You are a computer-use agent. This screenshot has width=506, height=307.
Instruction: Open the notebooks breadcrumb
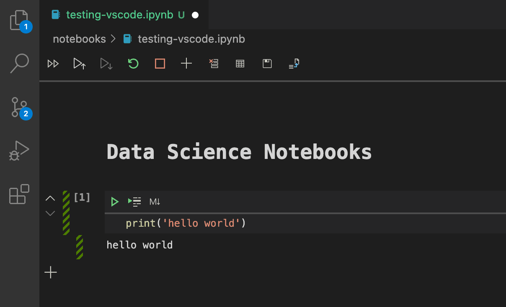coord(79,39)
